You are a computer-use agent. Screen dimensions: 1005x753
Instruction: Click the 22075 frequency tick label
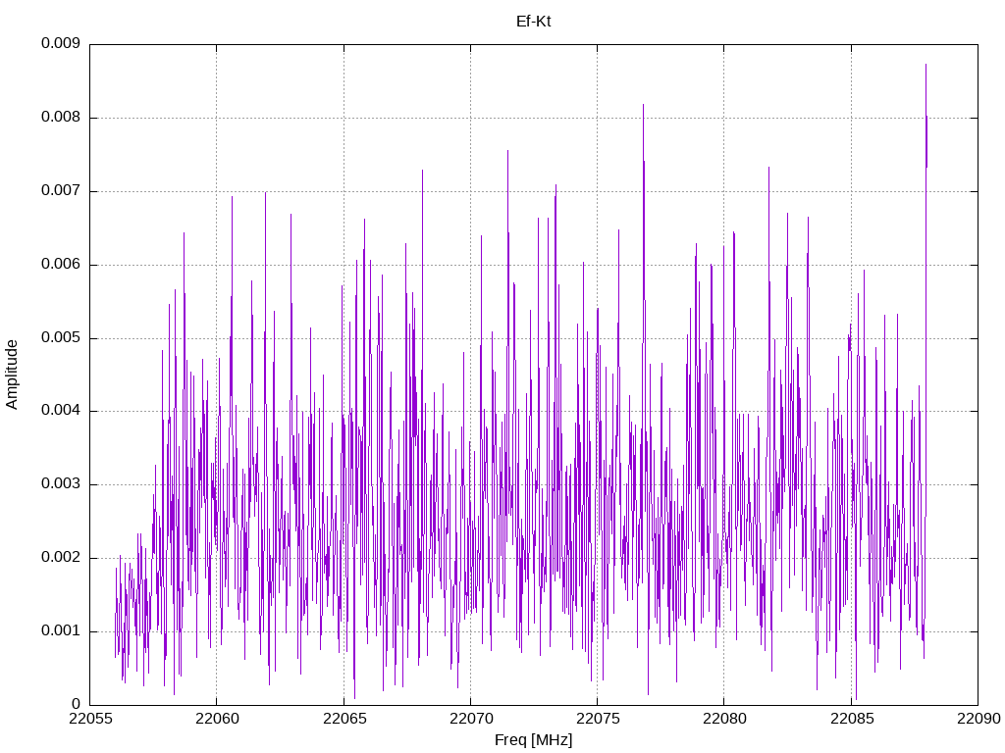(598, 719)
